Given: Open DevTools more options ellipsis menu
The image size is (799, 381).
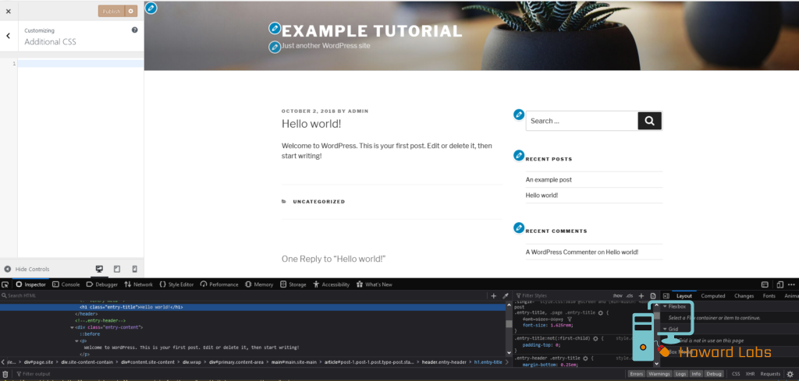Looking at the screenshot, I should [x=791, y=284].
